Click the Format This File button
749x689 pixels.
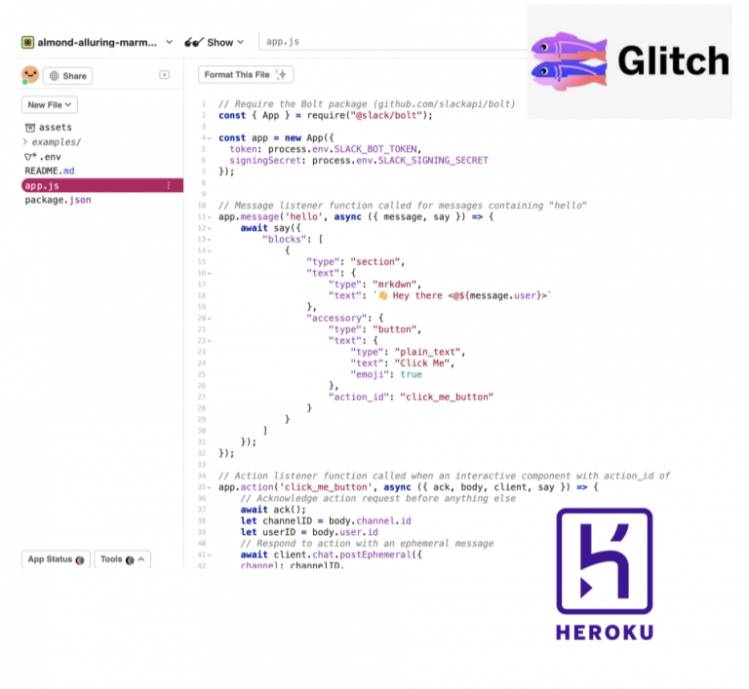tap(246, 74)
